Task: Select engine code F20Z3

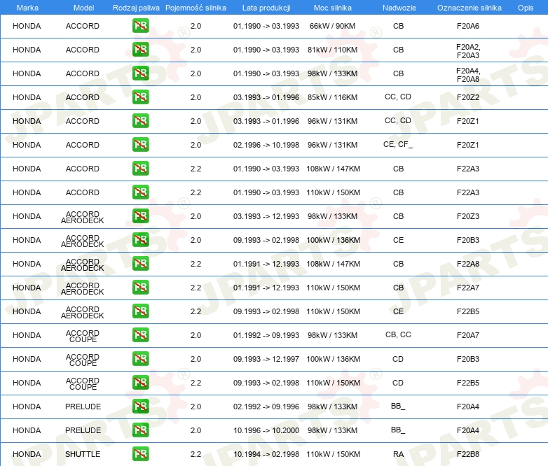Action: click(468, 216)
